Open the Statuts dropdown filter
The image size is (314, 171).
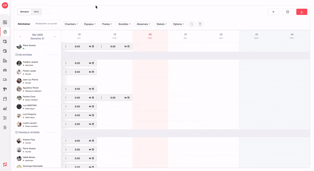[162, 24]
